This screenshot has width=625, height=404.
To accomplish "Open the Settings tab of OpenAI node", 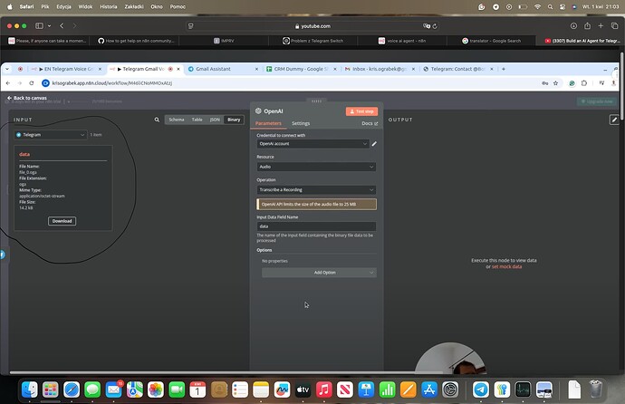I will pyautogui.click(x=301, y=123).
